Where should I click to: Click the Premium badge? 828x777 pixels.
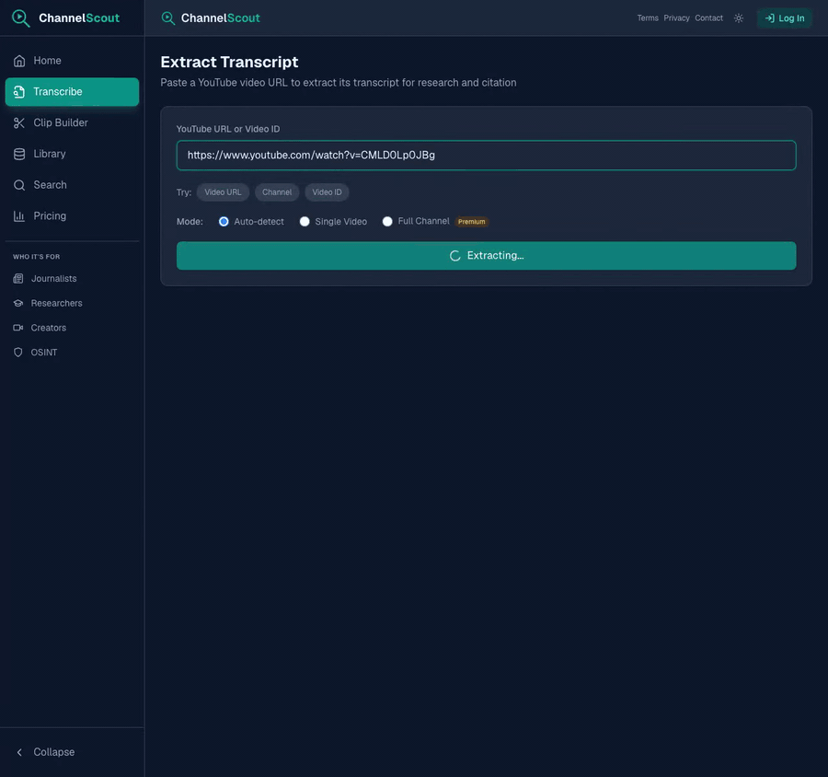(472, 222)
